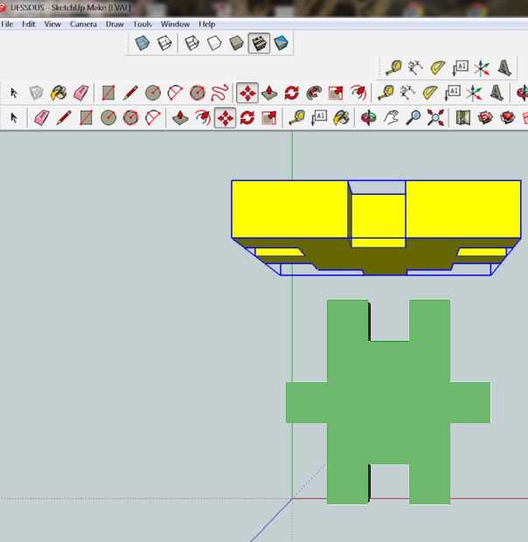Image resolution: width=528 pixels, height=542 pixels.
Task: Pick Axes tool in top-right Construction toolbar
Action: pyautogui.click(x=482, y=67)
